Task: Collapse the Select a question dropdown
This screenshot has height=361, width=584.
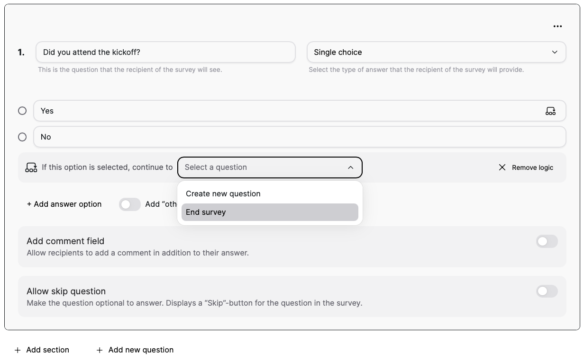Action: [350, 167]
